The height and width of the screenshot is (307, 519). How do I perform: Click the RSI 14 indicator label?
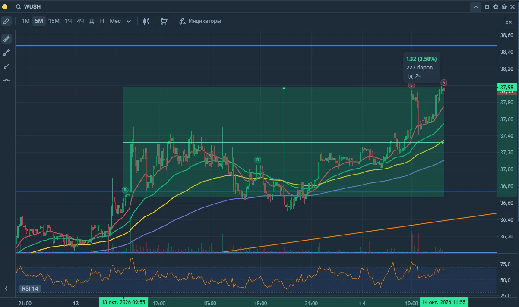click(30, 288)
